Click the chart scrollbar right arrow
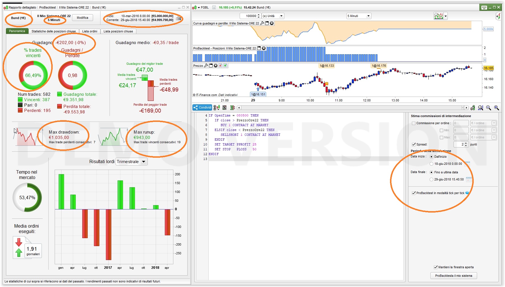 click(466, 108)
